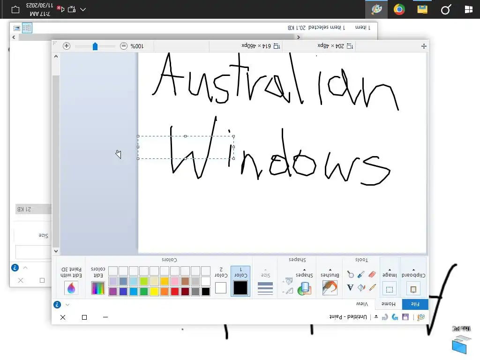
Task: Click the muted volume tray icon
Action: point(60,9)
